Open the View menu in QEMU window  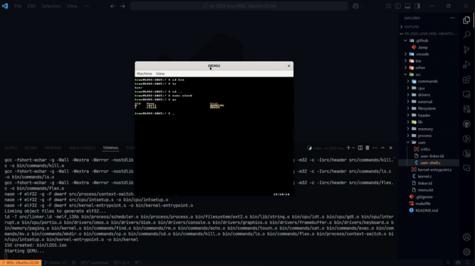[x=160, y=74]
